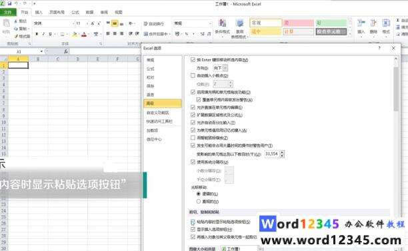Click the Bold formatting icon
Viewport: 408px width, 251px height.
37,34
